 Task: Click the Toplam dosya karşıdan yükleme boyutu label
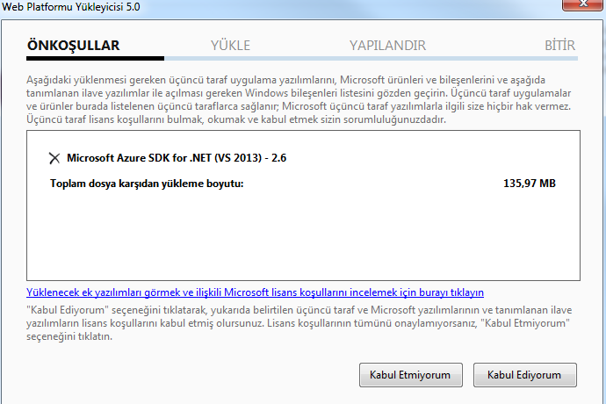click(147, 184)
